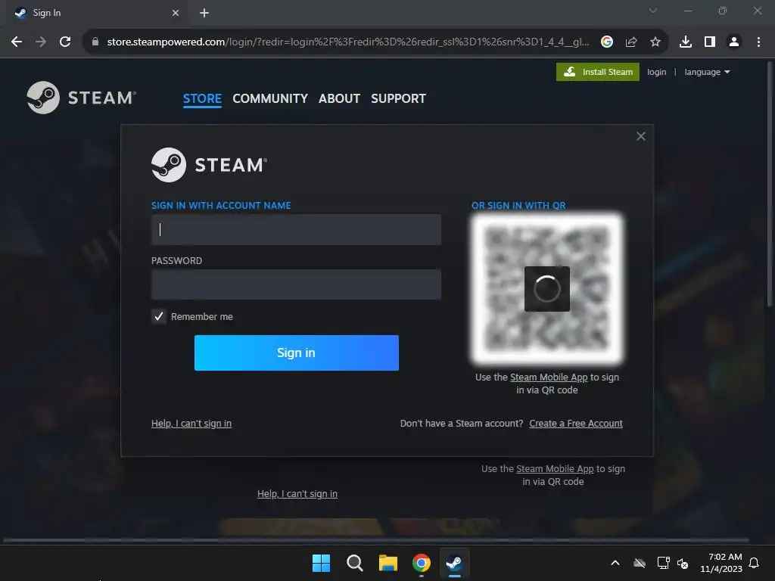Viewport: 775px width, 581px height.
Task: Open the Chrome profile menu
Action: point(734,42)
